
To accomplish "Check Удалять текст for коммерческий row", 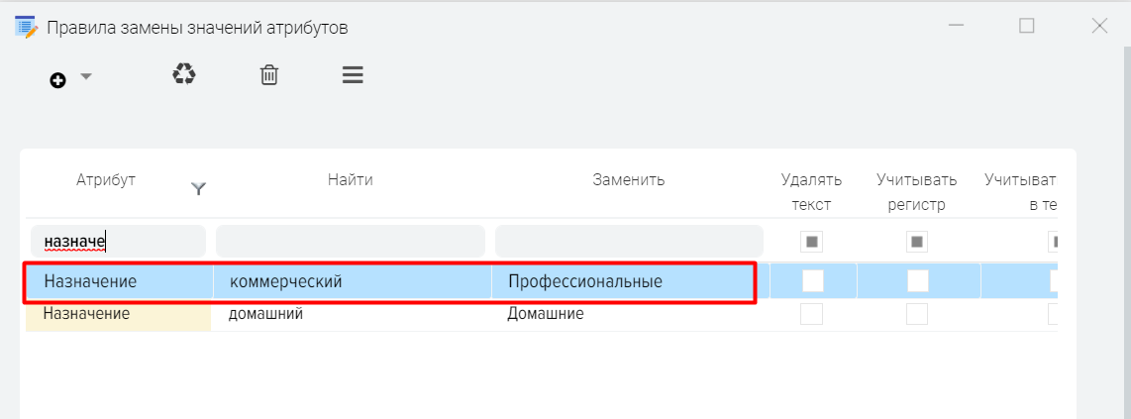I will (x=813, y=280).
